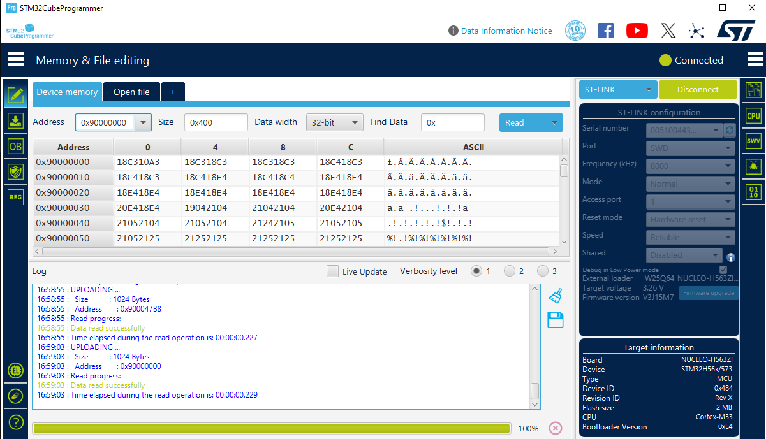Open ST X (Twitter) icon

click(x=668, y=31)
